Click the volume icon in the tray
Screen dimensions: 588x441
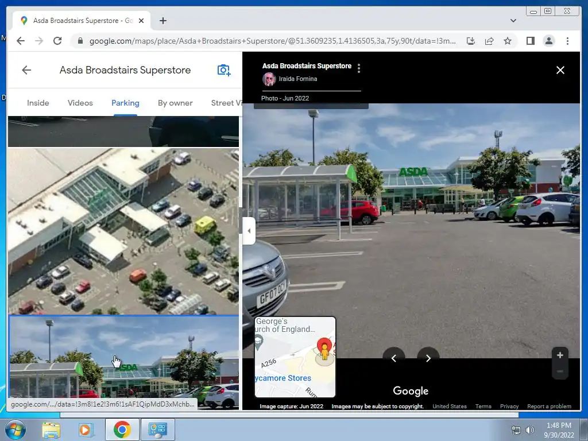click(x=529, y=430)
